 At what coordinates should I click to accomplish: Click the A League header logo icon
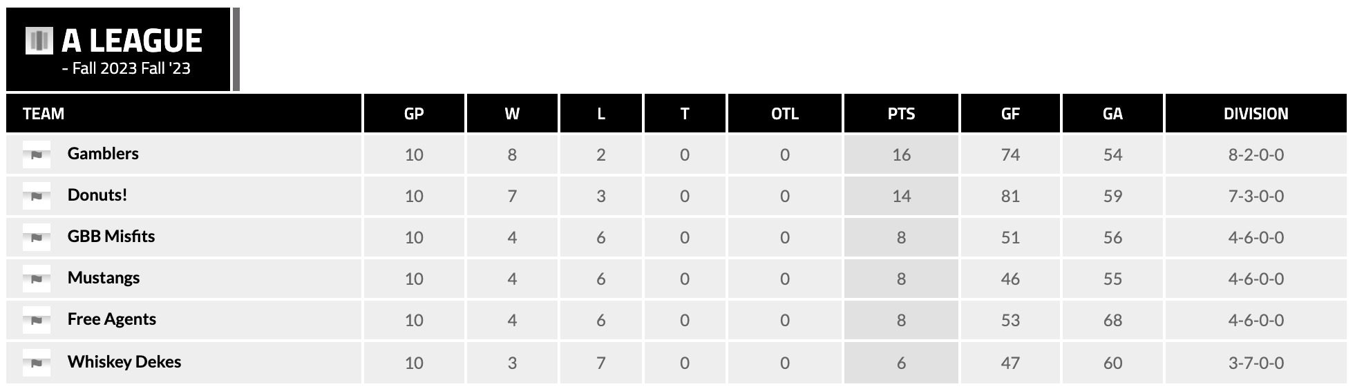tap(39, 41)
